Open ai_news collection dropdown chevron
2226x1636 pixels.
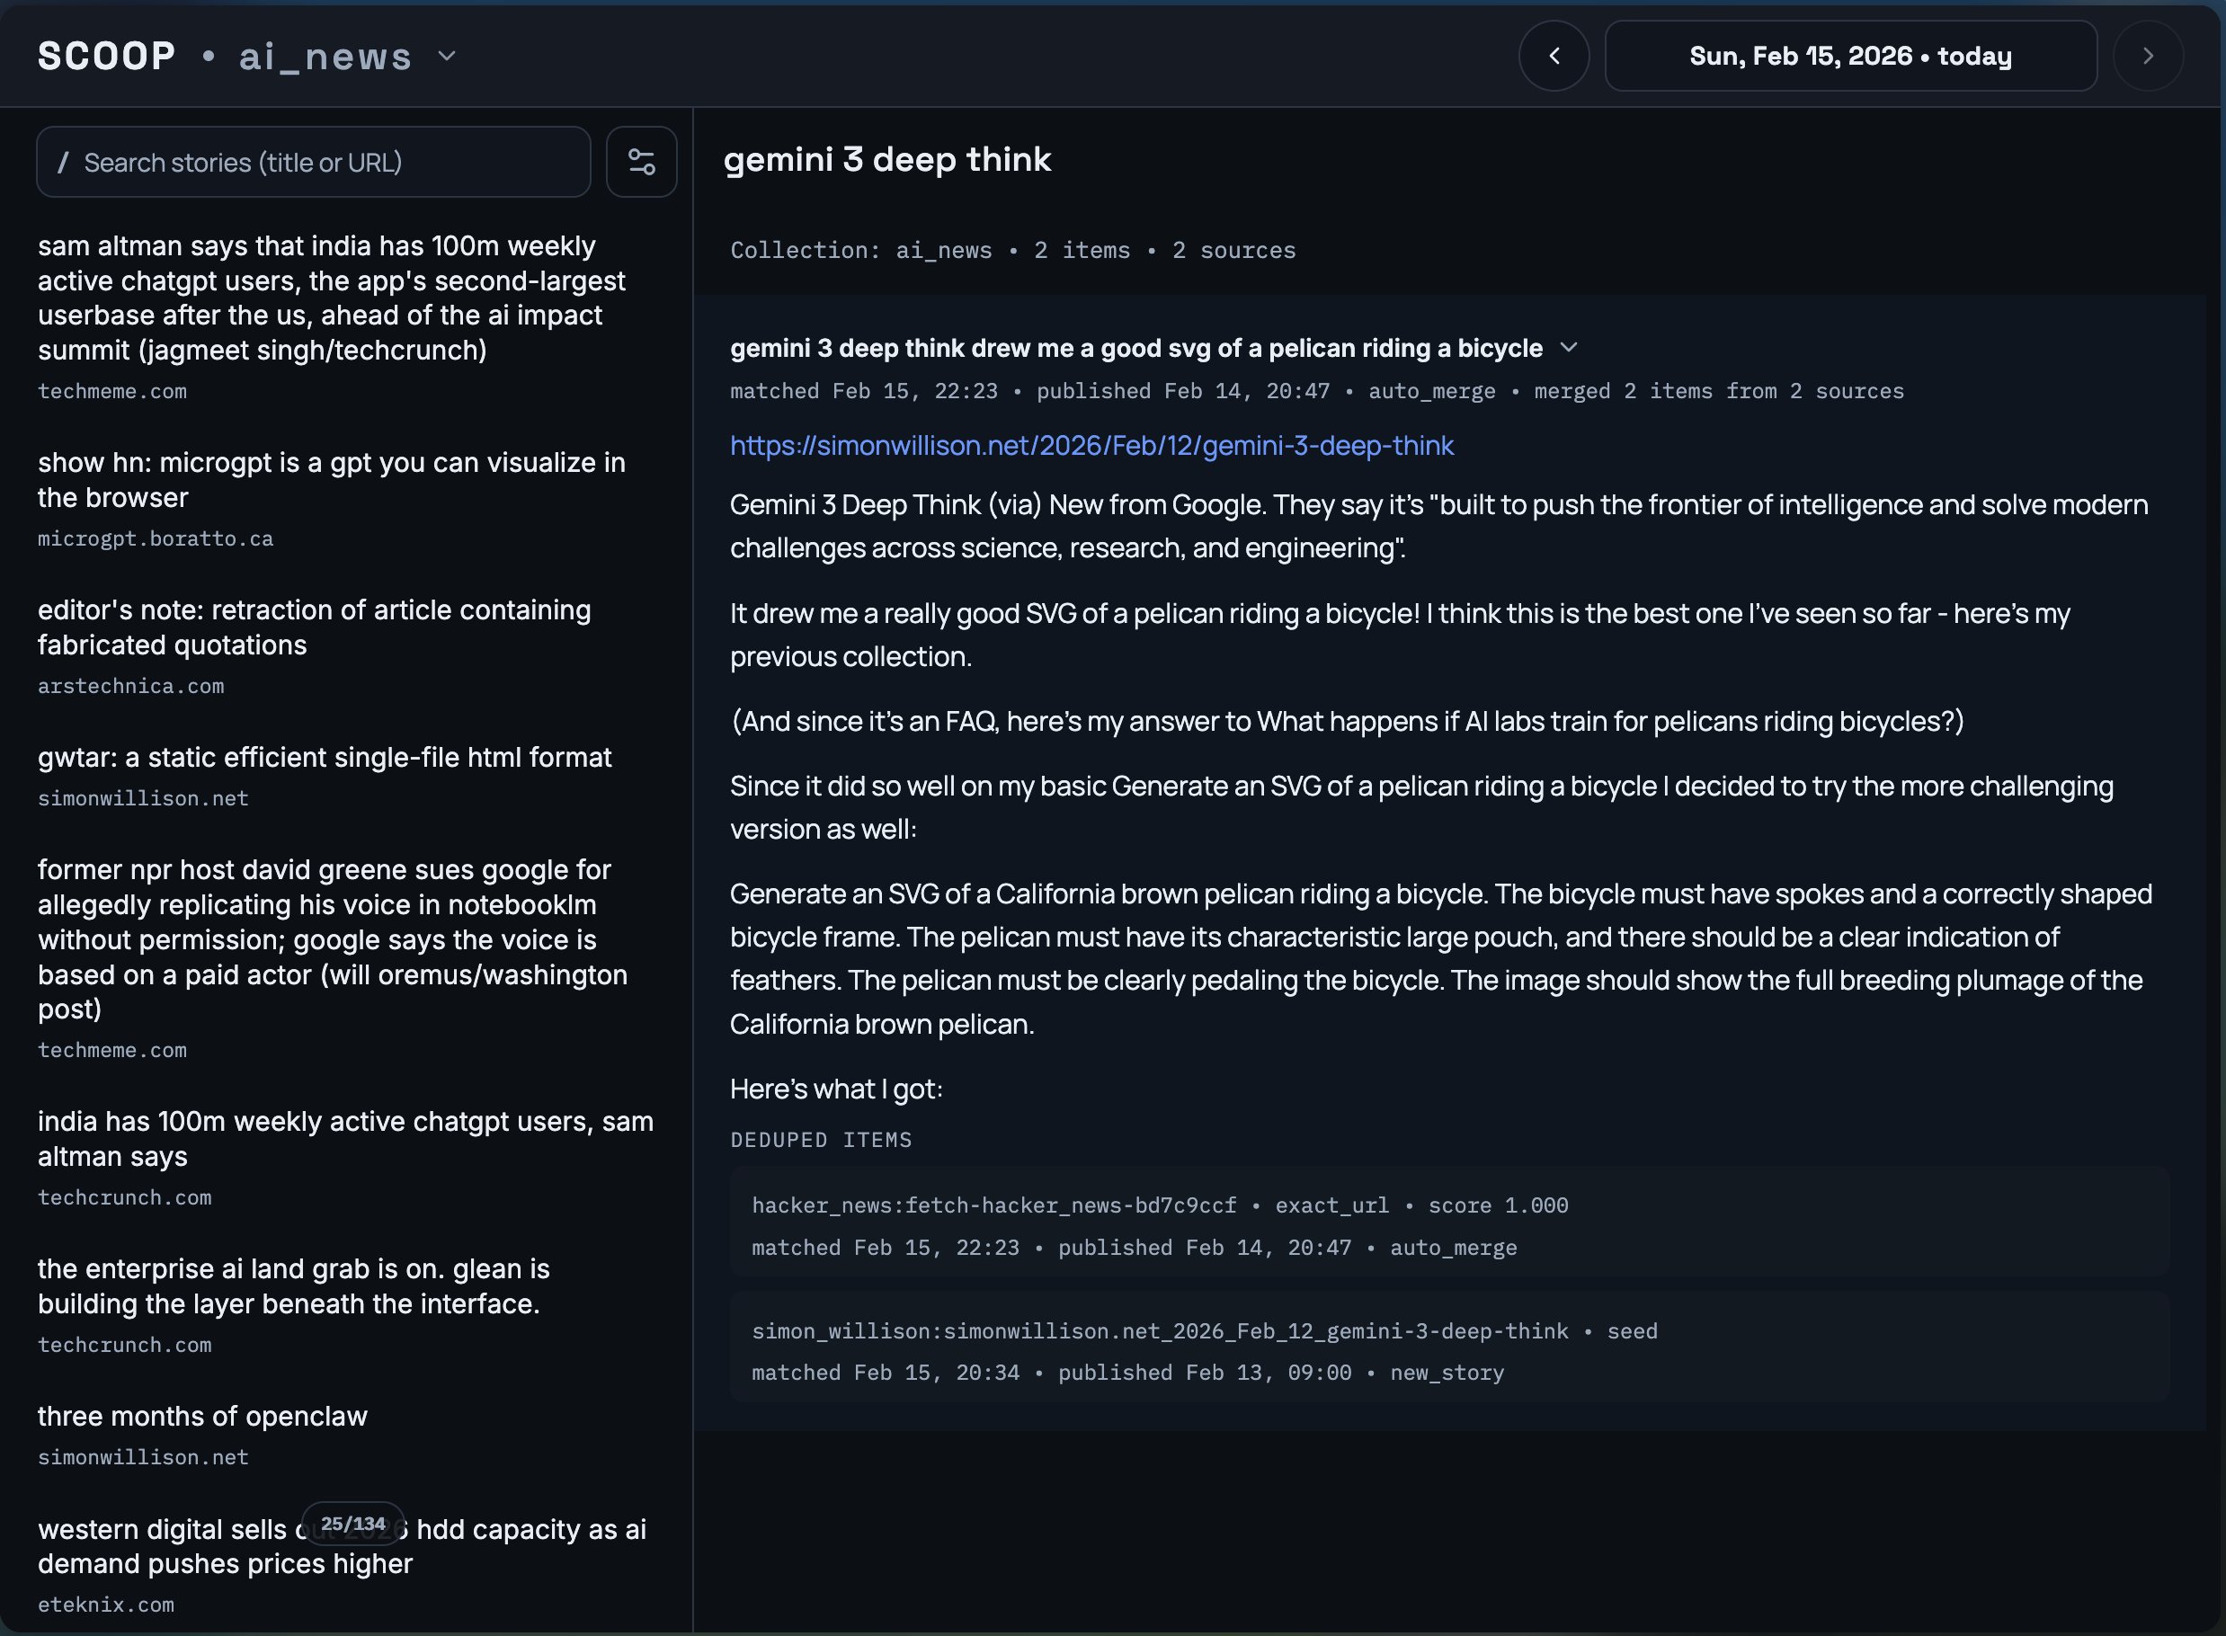click(x=448, y=57)
